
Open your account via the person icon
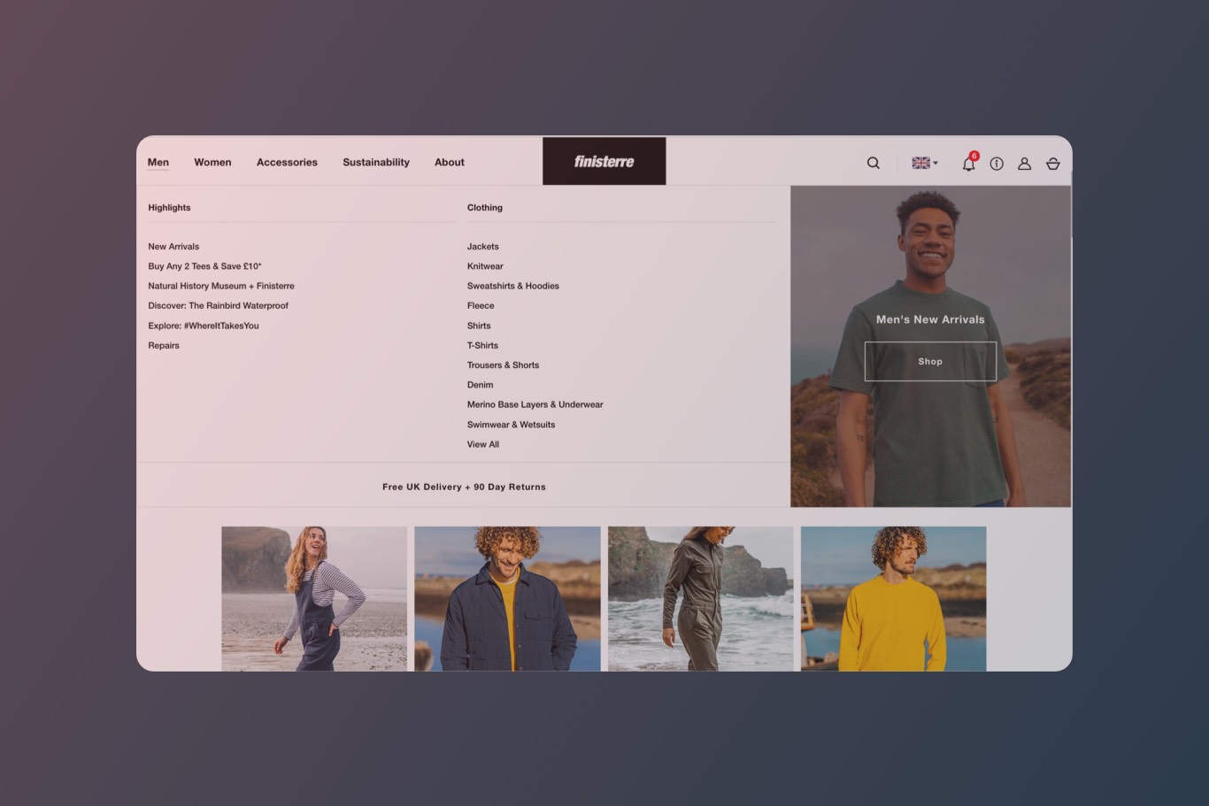tap(1024, 164)
